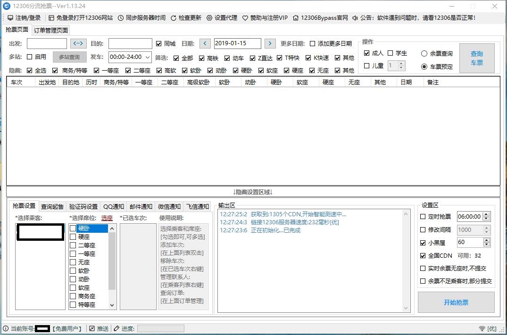The image size is (507, 335).
Task: Click the 当前账号 info icon
Action: point(6,328)
